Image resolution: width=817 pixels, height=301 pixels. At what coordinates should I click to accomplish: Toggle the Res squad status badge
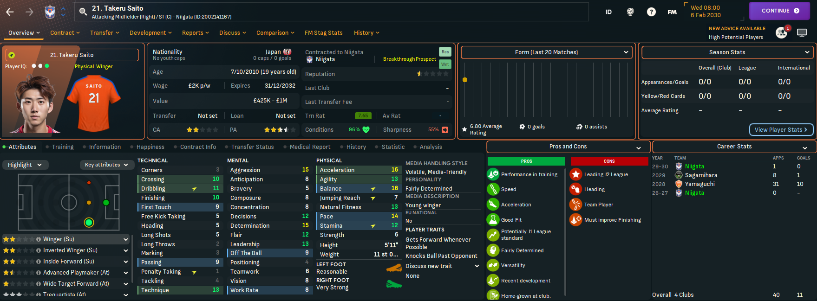(445, 52)
